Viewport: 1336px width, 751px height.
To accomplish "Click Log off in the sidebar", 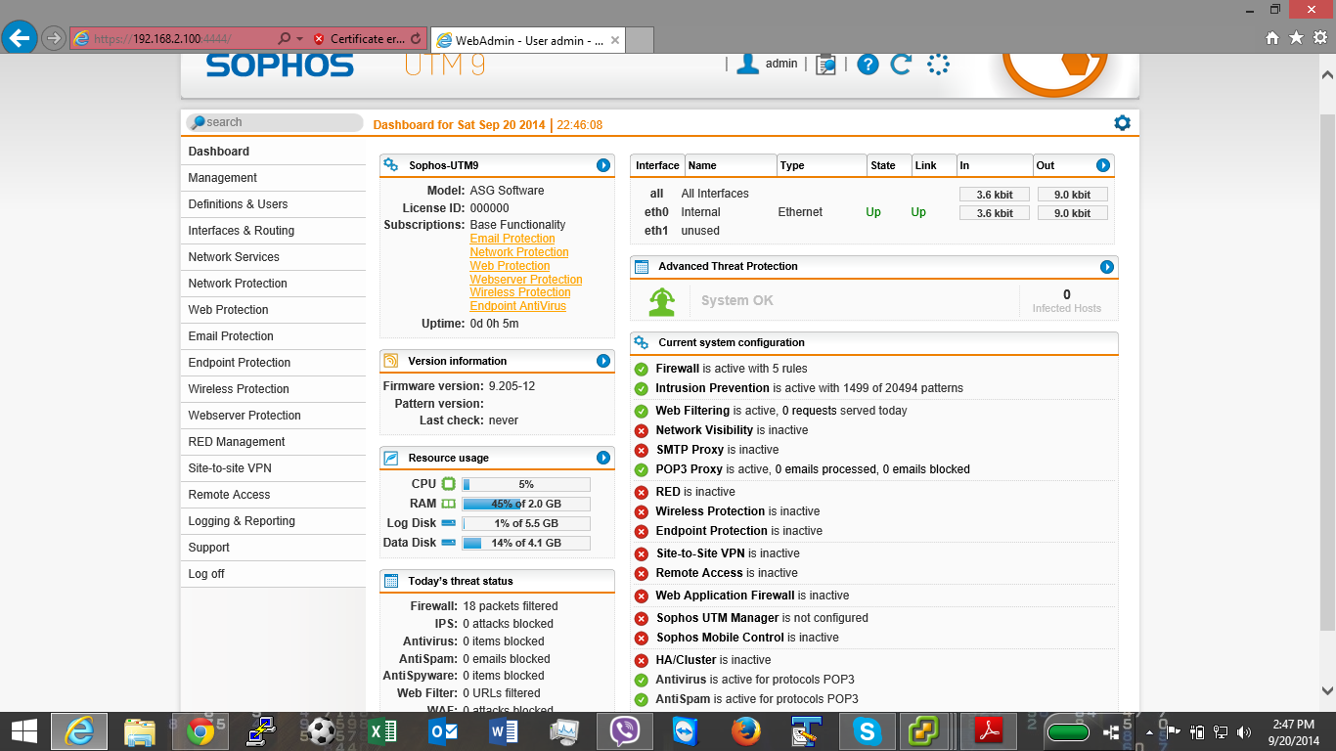I will pyautogui.click(x=274, y=574).
